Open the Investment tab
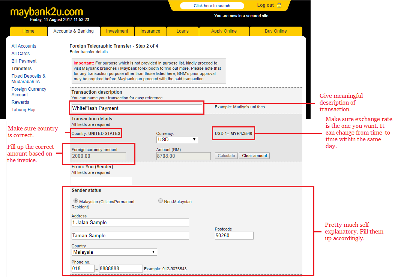 click(117, 31)
